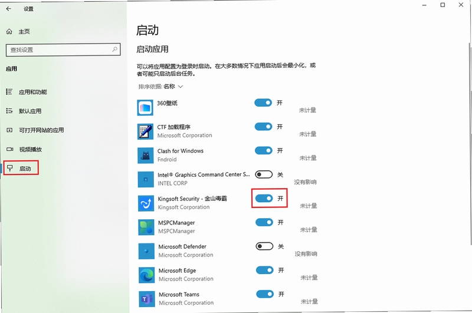Click the CTF 加载程序 pen icon
The image size is (472, 313).
pyautogui.click(x=145, y=131)
